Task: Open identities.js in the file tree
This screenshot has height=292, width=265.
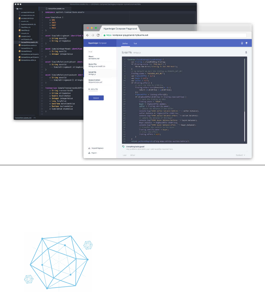Action: pyautogui.click(x=25, y=30)
